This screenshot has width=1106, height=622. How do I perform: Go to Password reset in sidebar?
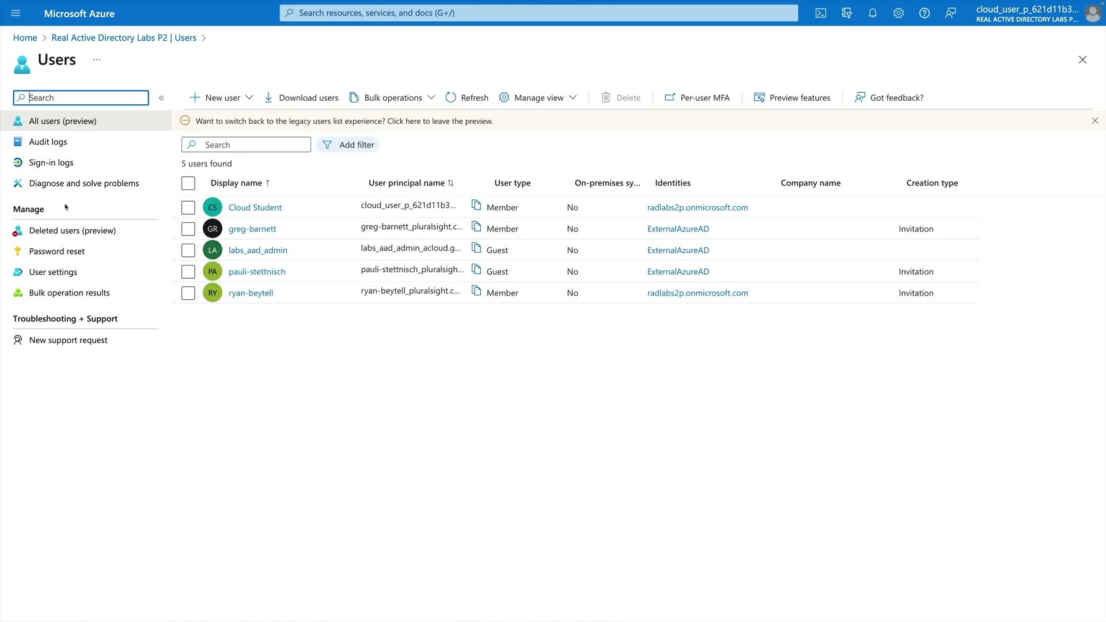(56, 251)
